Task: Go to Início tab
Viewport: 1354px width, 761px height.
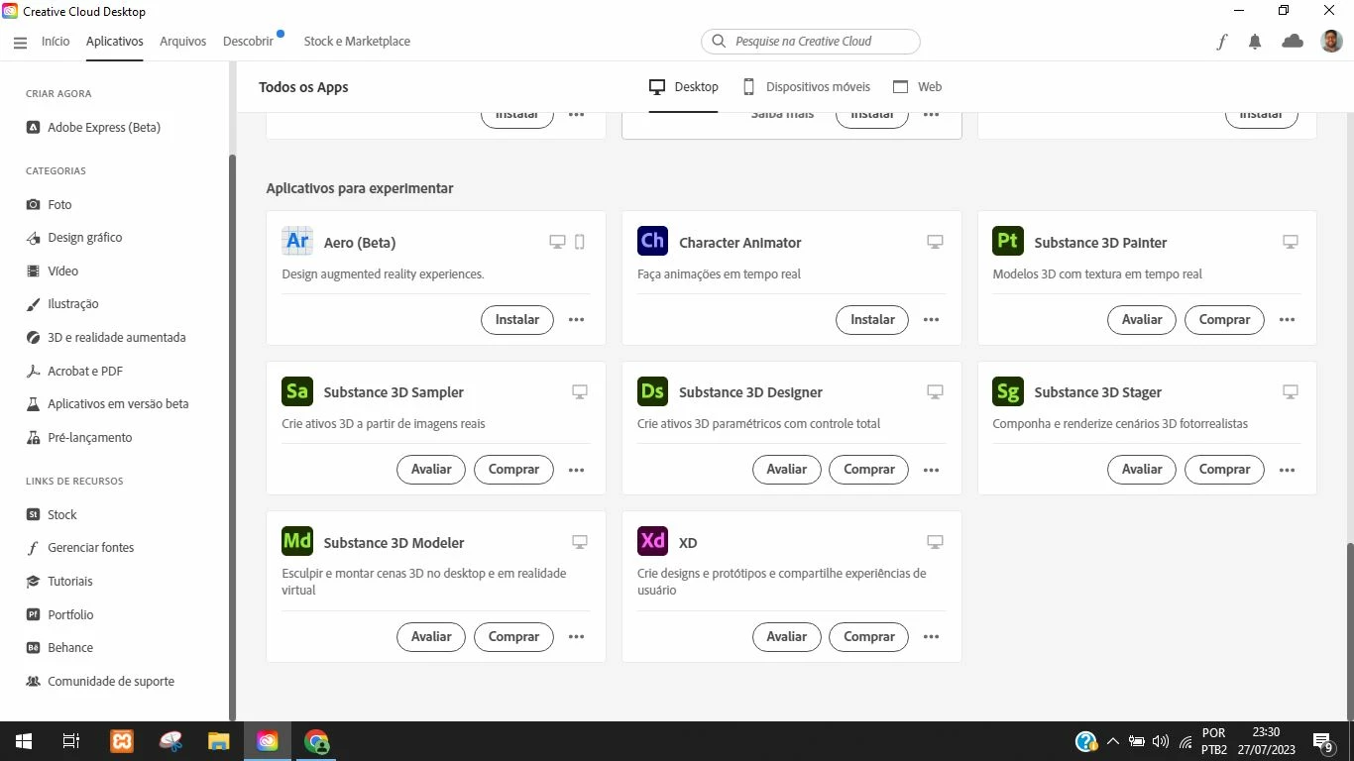Action: 56,42
